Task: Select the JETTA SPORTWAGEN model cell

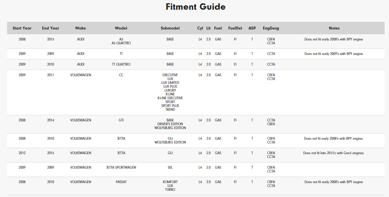Action: click(121, 167)
